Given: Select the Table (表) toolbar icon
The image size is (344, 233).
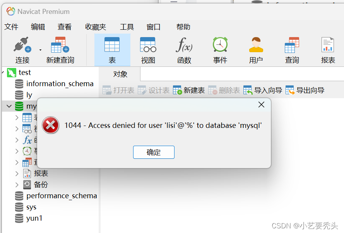Looking at the screenshot, I should pos(112,45).
